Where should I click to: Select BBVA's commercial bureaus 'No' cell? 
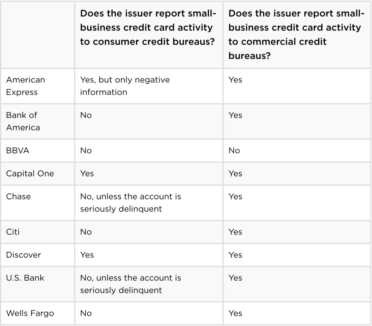pos(297,151)
